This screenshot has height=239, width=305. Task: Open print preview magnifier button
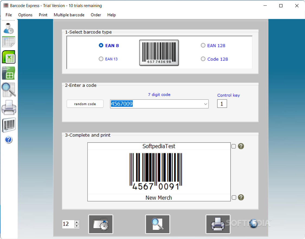tap(158, 224)
